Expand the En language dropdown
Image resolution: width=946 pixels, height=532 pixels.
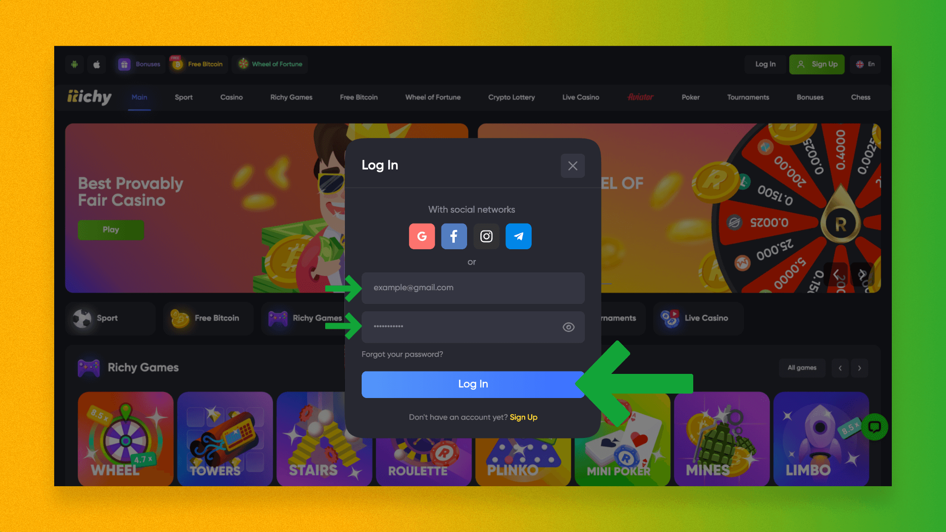tap(865, 64)
